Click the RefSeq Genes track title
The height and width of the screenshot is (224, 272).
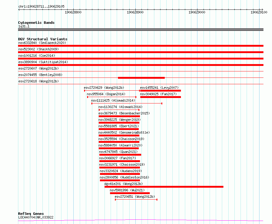coord(31,214)
